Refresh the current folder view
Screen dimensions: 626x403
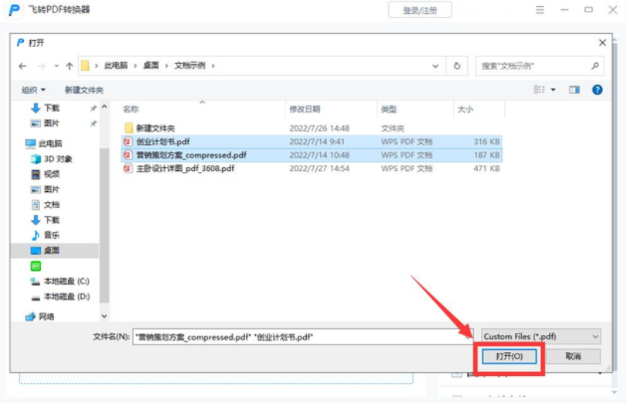(x=457, y=66)
